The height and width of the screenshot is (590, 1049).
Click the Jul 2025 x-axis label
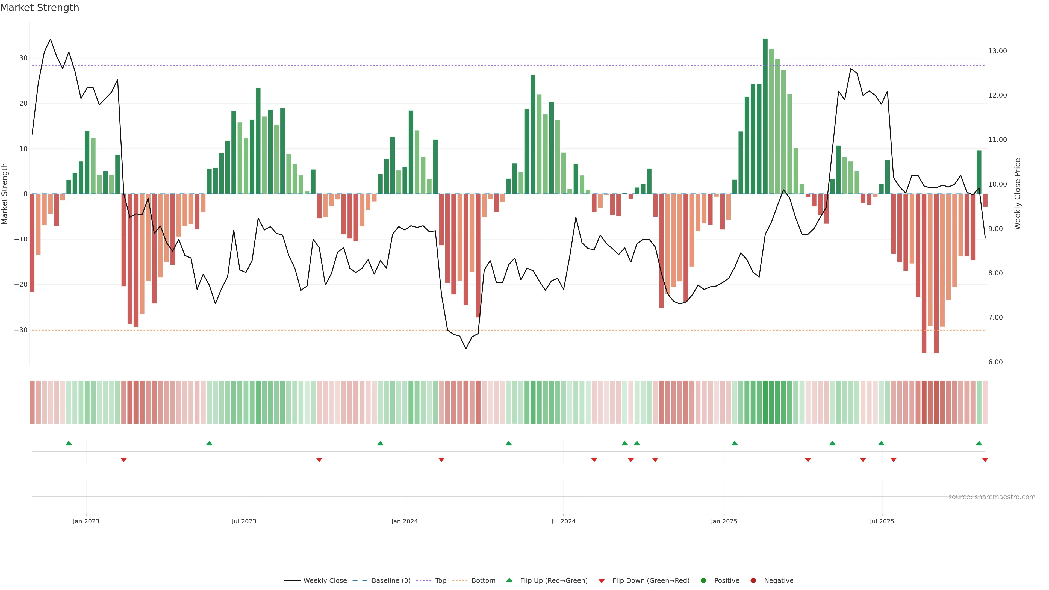tap(882, 521)
